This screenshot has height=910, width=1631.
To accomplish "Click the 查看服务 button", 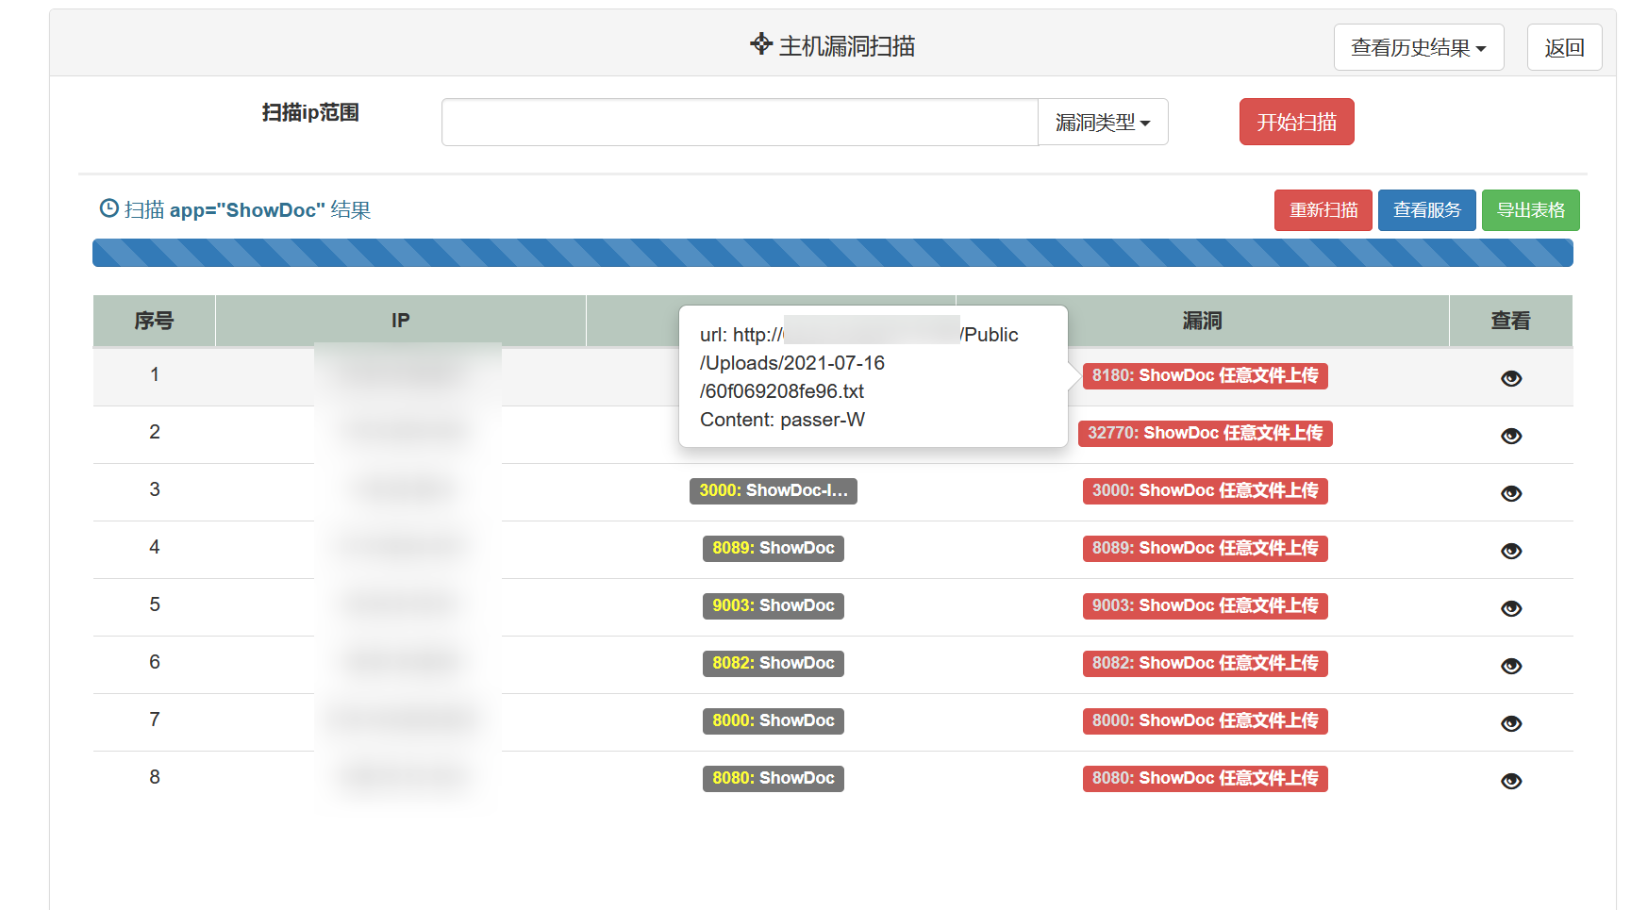I will pos(1426,210).
